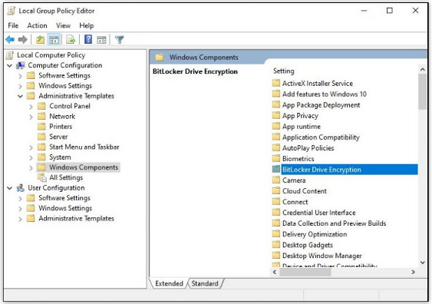Click the horizontal scrollbar left arrow
The image size is (432, 304).
pyautogui.click(x=275, y=272)
